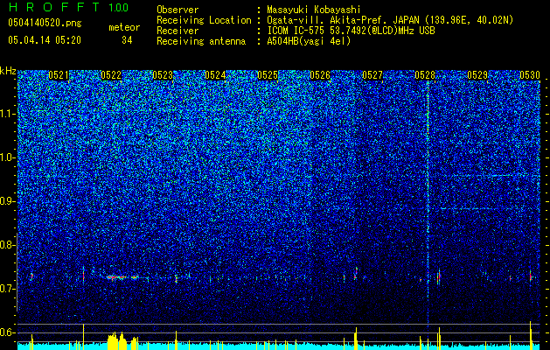
Task: Click the 0522 time marker
Action: [x=111, y=75]
